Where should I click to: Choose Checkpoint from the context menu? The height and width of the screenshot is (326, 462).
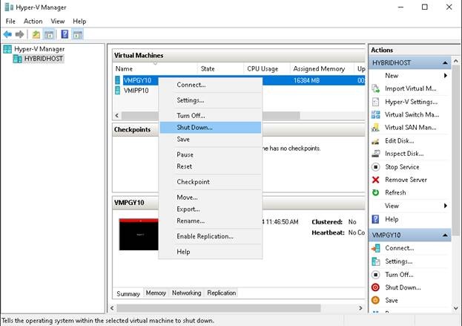point(211,182)
